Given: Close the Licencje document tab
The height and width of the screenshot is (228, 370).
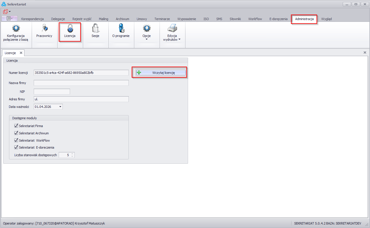Looking at the screenshot, I should pos(21,53).
